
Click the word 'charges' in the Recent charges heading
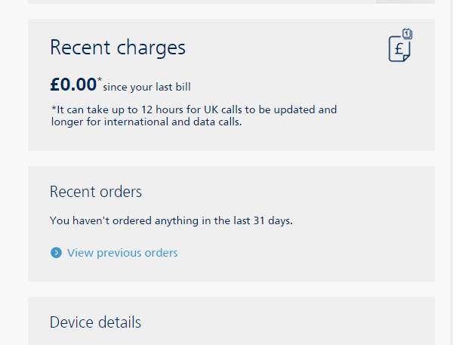click(x=151, y=48)
